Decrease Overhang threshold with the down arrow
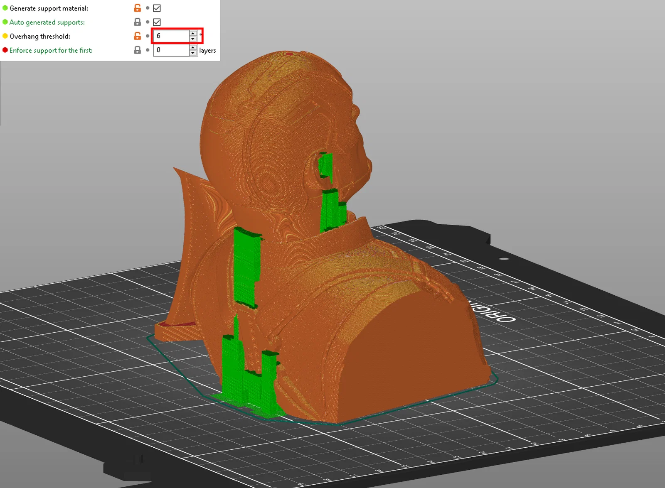The image size is (665, 488). [193, 39]
